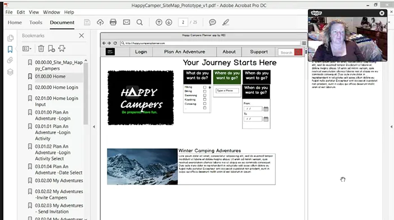Screen dimensions: 394x220
Task: Select bookmark 01.00.00 Home
Action: click(50, 76)
